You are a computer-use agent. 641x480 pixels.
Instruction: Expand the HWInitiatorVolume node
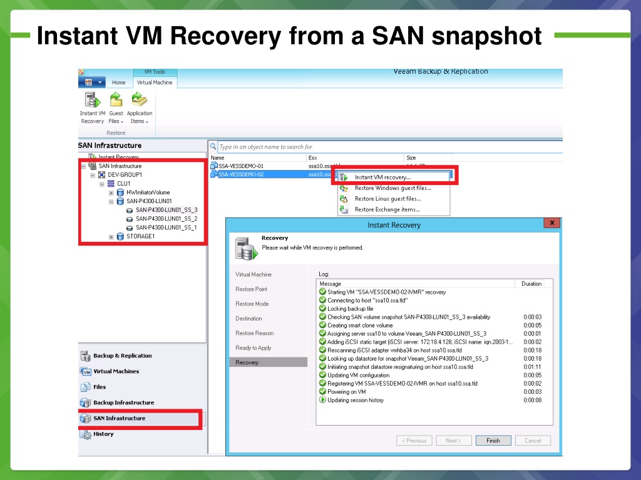point(111,192)
